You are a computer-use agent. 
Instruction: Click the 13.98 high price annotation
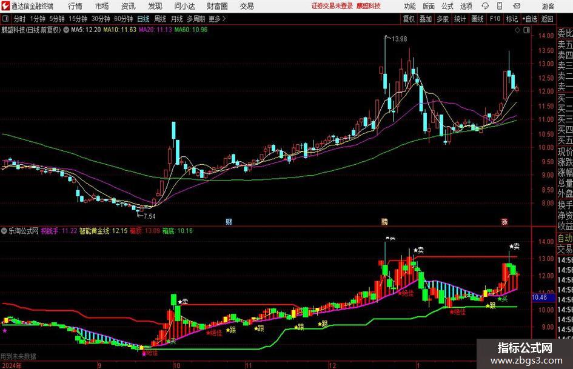tap(399, 39)
